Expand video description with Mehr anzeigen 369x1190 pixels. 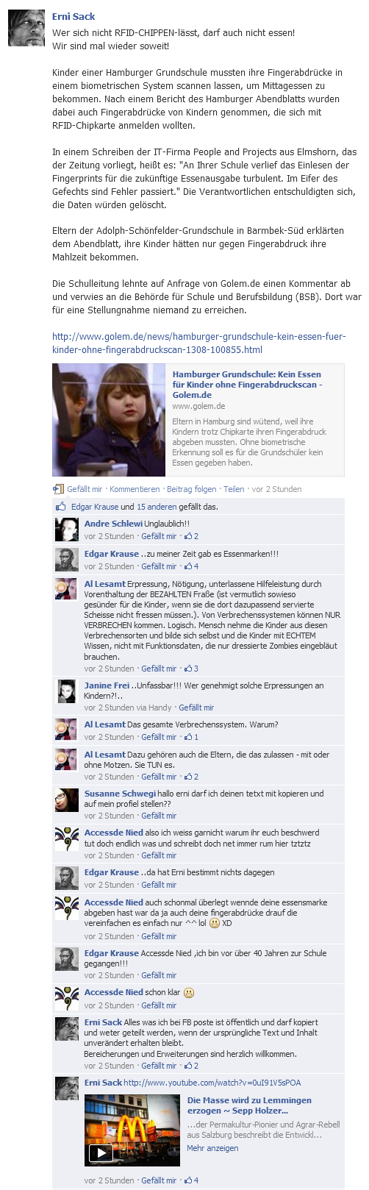[212, 1148]
